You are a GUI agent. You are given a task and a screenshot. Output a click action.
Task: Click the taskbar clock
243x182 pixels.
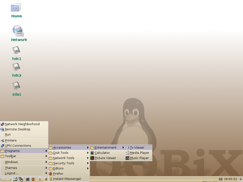click(x=231, y=179)
